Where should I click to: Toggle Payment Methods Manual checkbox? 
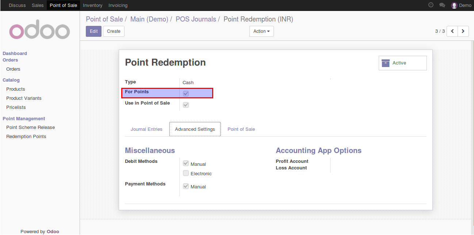(186, 186)
